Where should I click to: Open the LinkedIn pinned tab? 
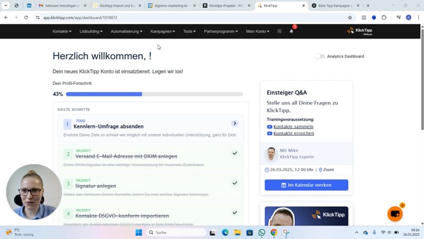click(29, 5)
